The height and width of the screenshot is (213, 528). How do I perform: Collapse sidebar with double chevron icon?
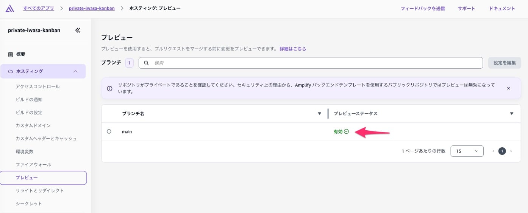point(78,30)
